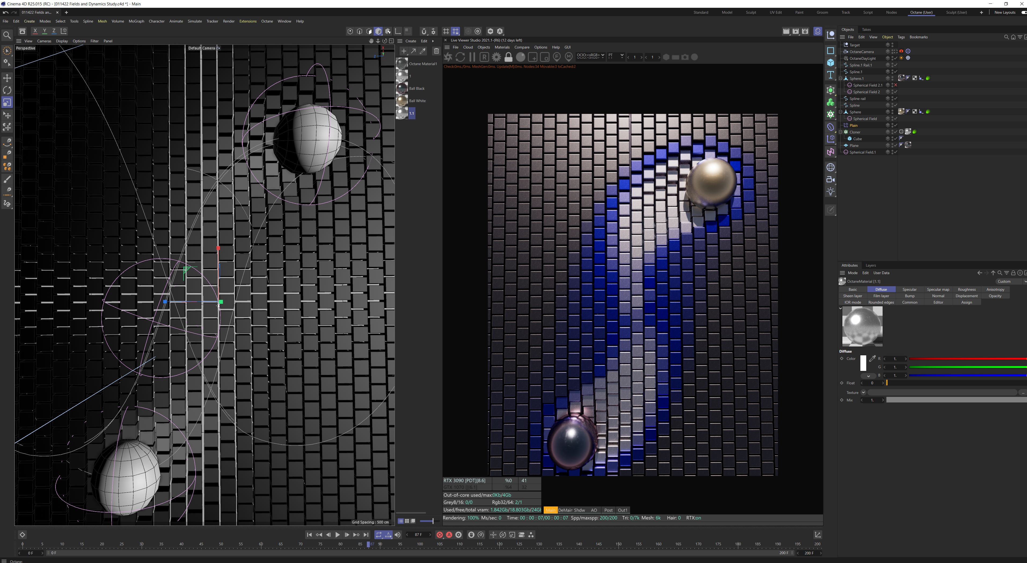Viewport: 1027px width, 563px height.
Task: Select the Ball Black material thumbnail
Action: 402,88
